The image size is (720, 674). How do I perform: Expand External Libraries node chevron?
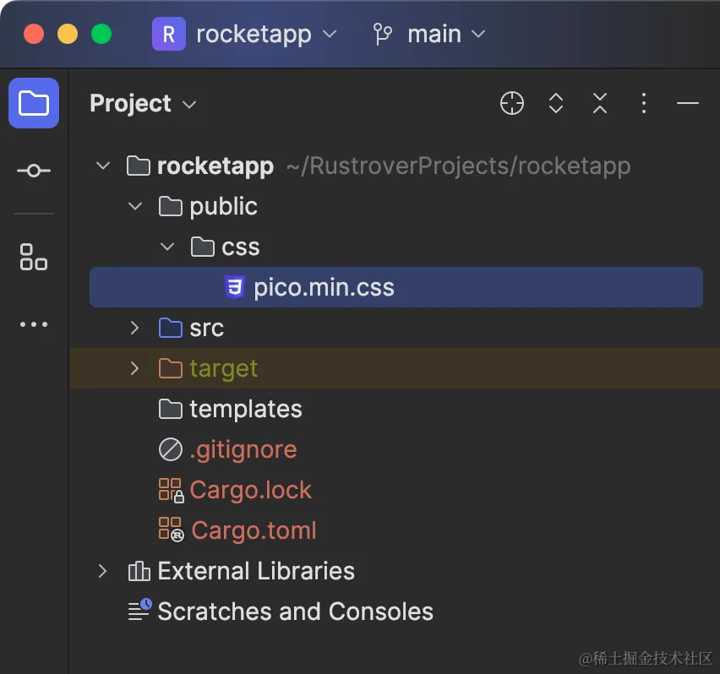pos(103,571)
